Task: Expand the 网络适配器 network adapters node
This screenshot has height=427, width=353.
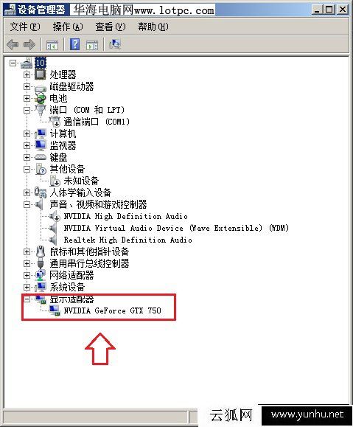Action: point(27,275)
